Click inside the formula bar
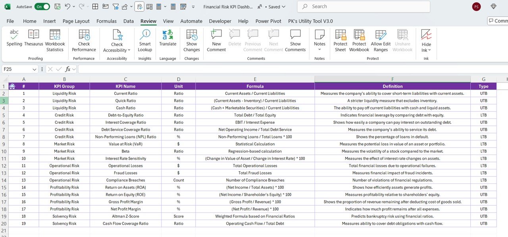 [293, 69]
